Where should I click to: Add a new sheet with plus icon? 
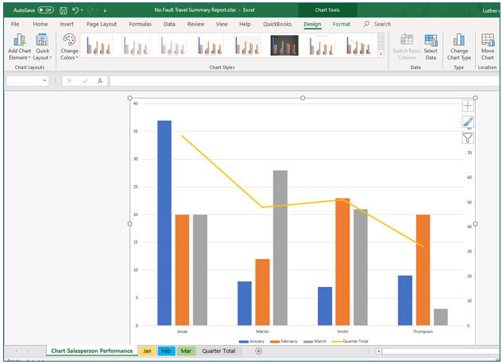259,351
